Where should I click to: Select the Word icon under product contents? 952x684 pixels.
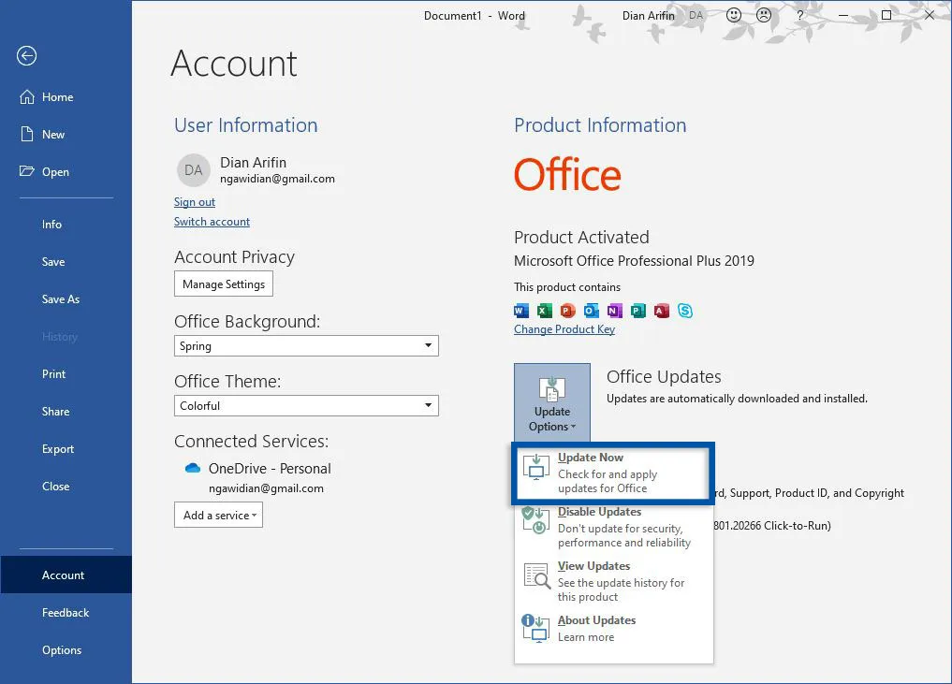pos(520,311)
